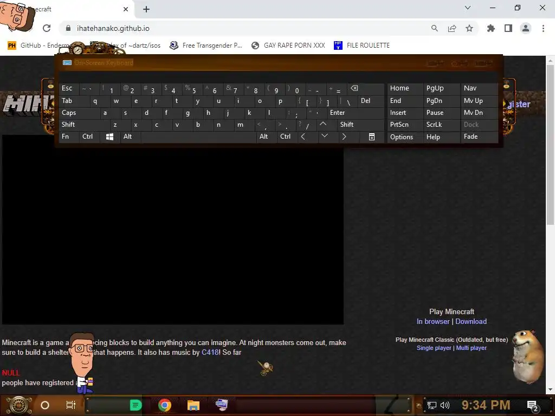Open the zoom magnifier icon in address bar
The width and height of the screenshot is (555, 416).
434,28
